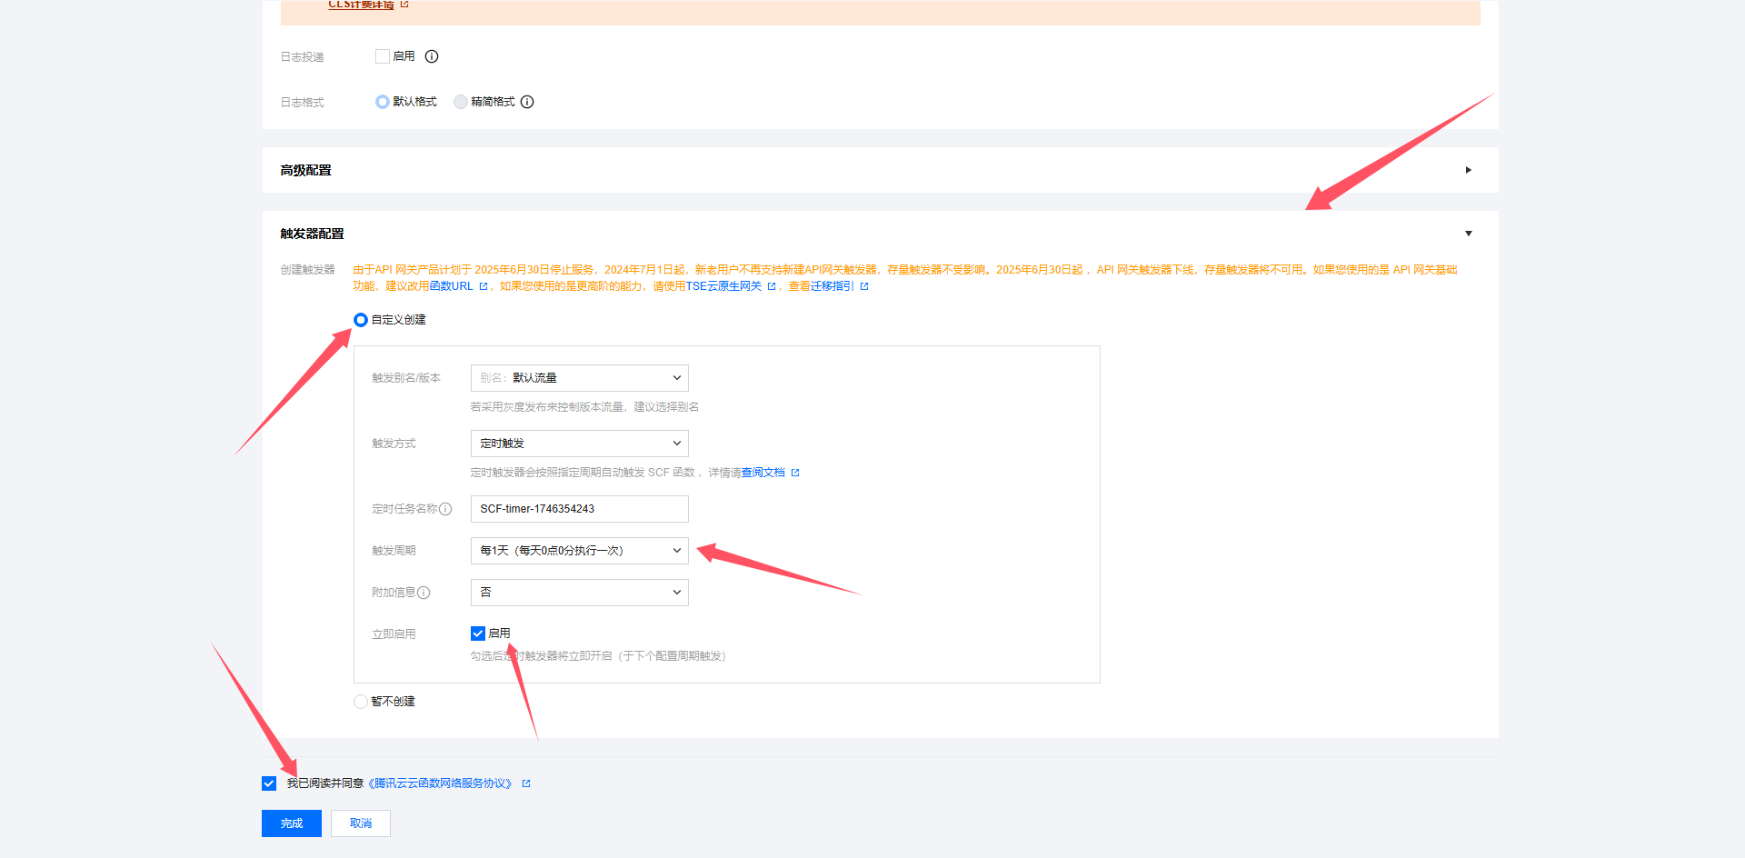
Task: Select 精简格式 log format radio button
Action: click(461, 102)
